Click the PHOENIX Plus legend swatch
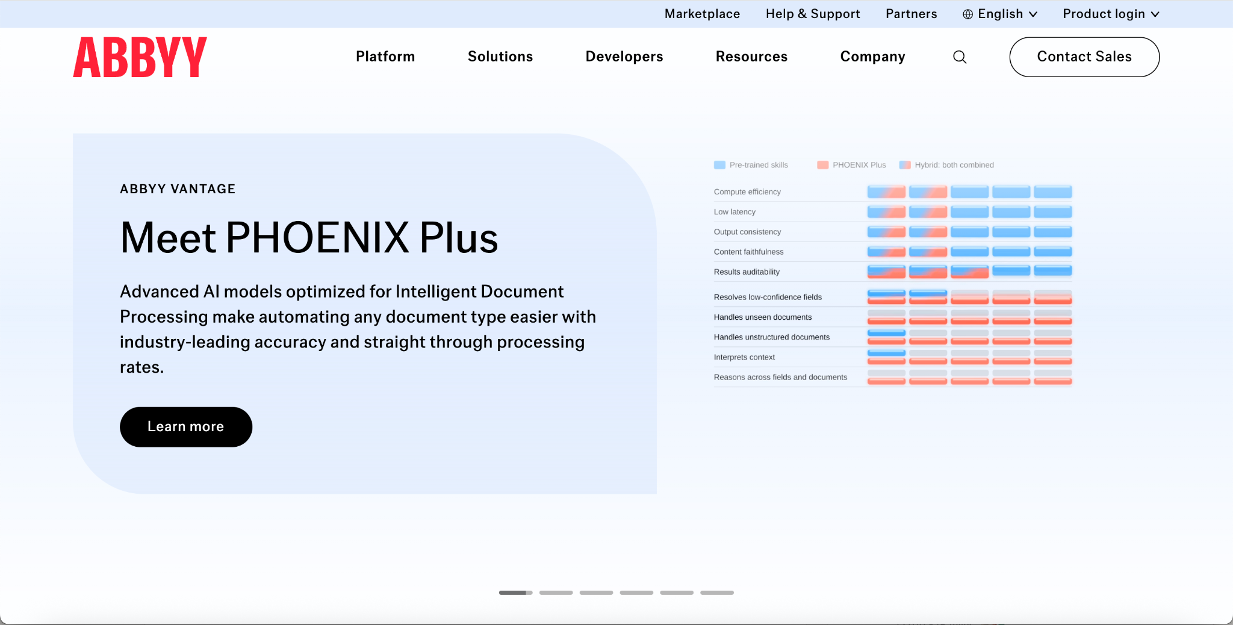 [x=823, y=165]
